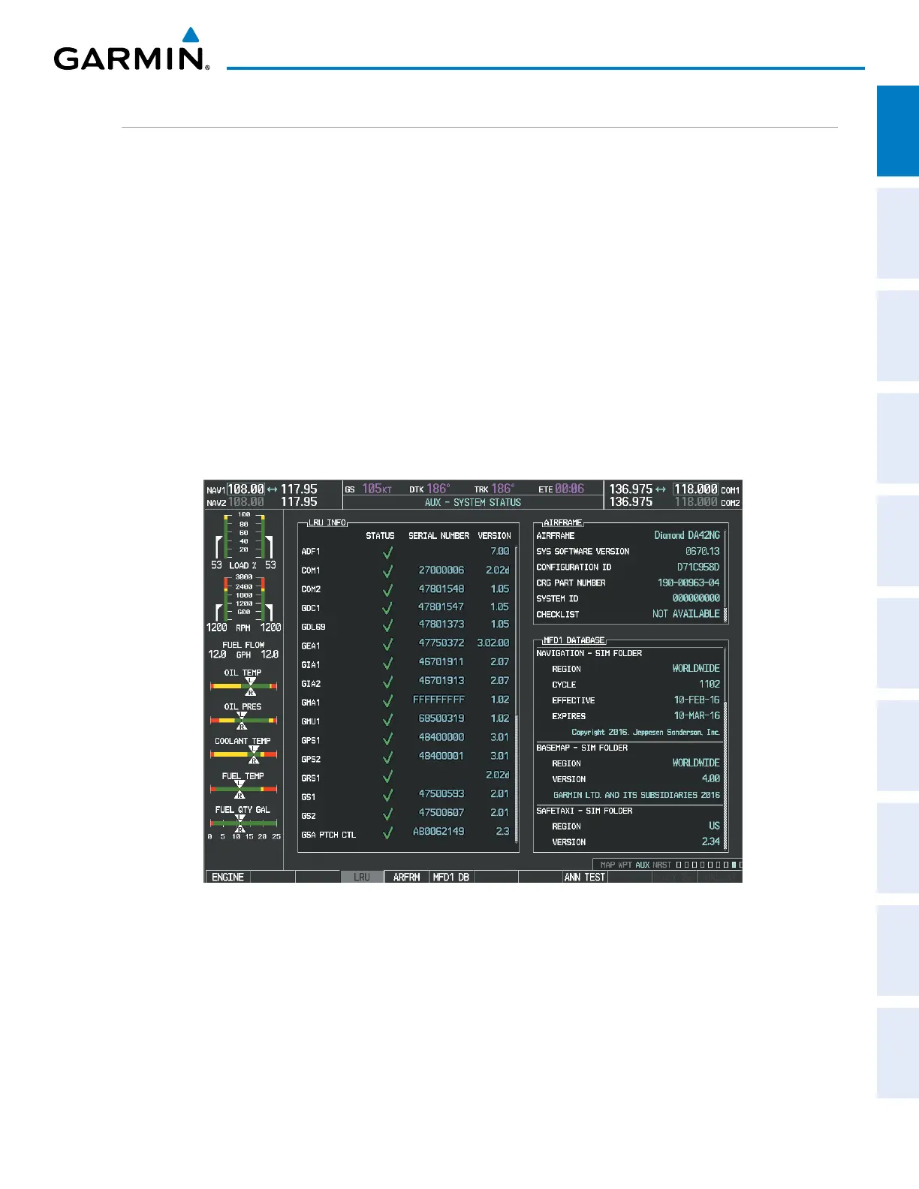Image resolution: width=919 pixels, height=1189 pixels.
Task: Select the ARFRM softkey
Action: click(x=407, y=877)
